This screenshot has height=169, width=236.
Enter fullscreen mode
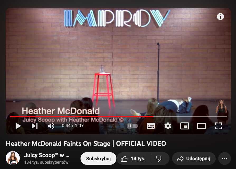218,126
